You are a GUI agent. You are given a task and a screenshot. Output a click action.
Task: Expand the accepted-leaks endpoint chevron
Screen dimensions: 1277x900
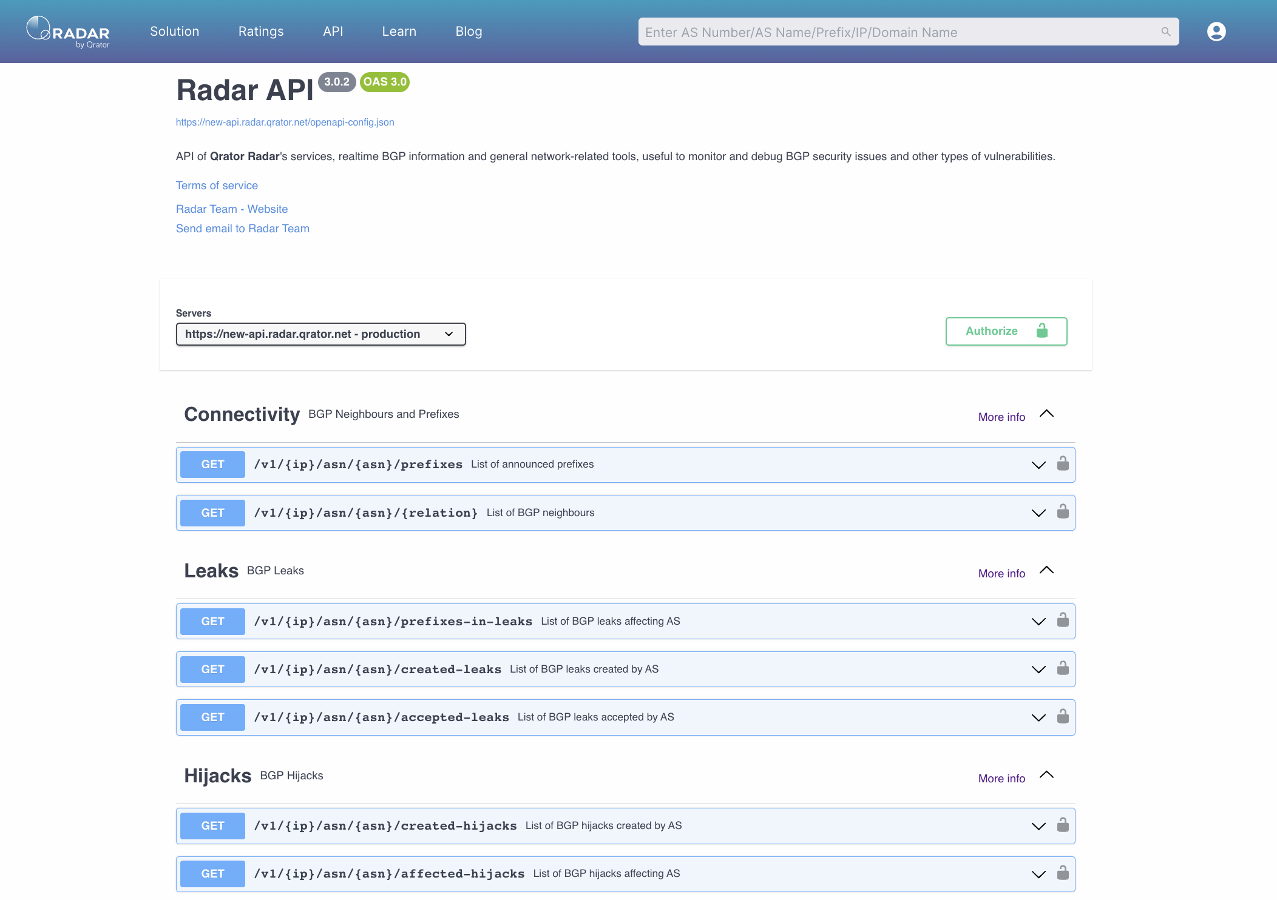(1038, 717)
